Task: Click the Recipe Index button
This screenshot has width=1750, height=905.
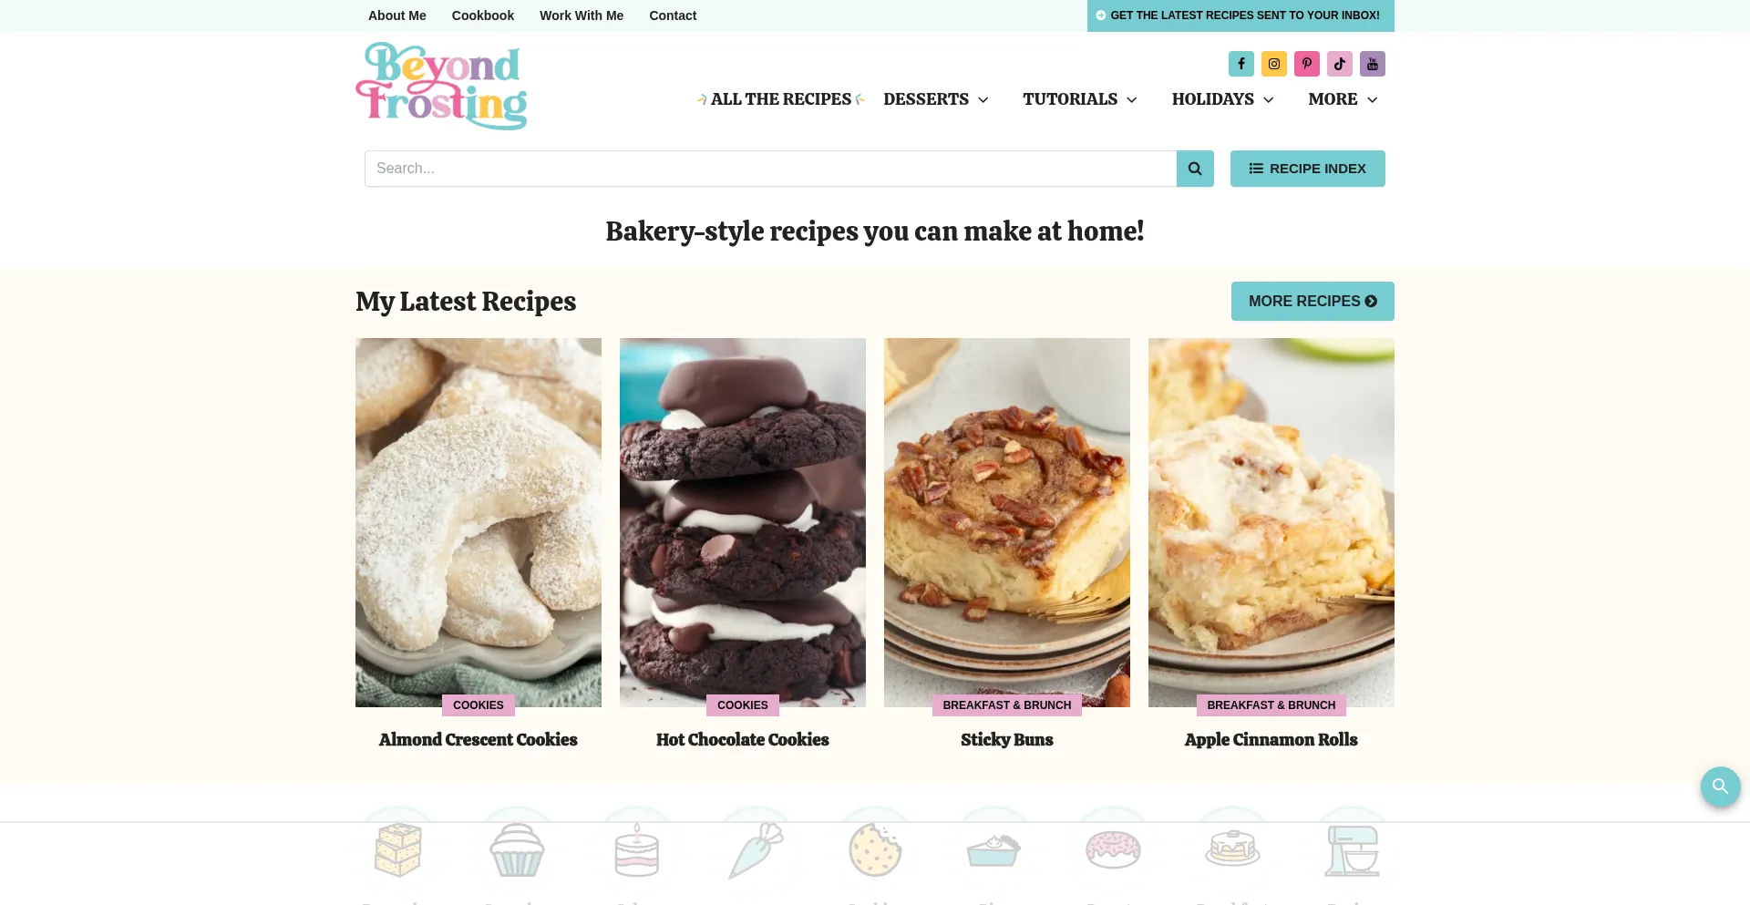Action: point(1307,169)
